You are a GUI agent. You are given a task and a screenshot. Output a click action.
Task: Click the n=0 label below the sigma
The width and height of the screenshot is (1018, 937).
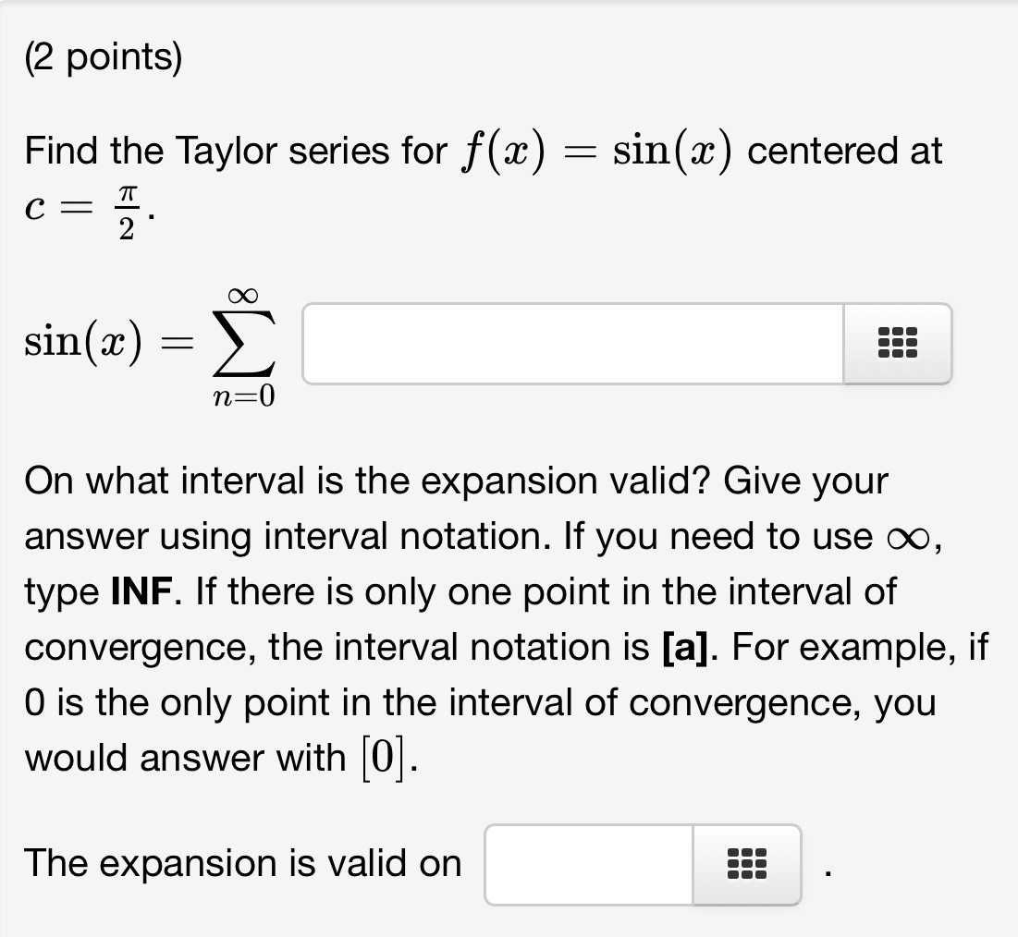[245, 399]
